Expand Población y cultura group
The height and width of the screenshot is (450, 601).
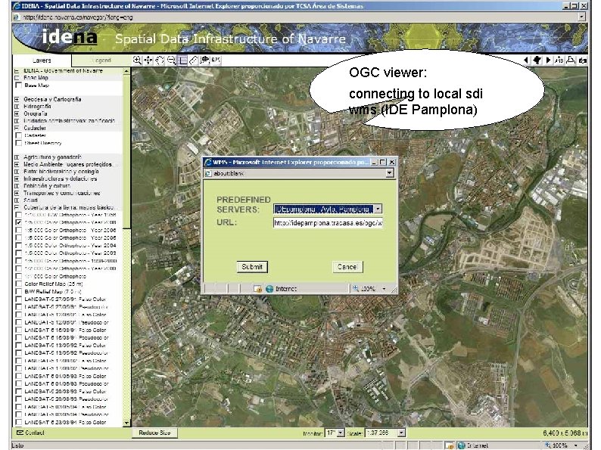[x=17, y=186]
